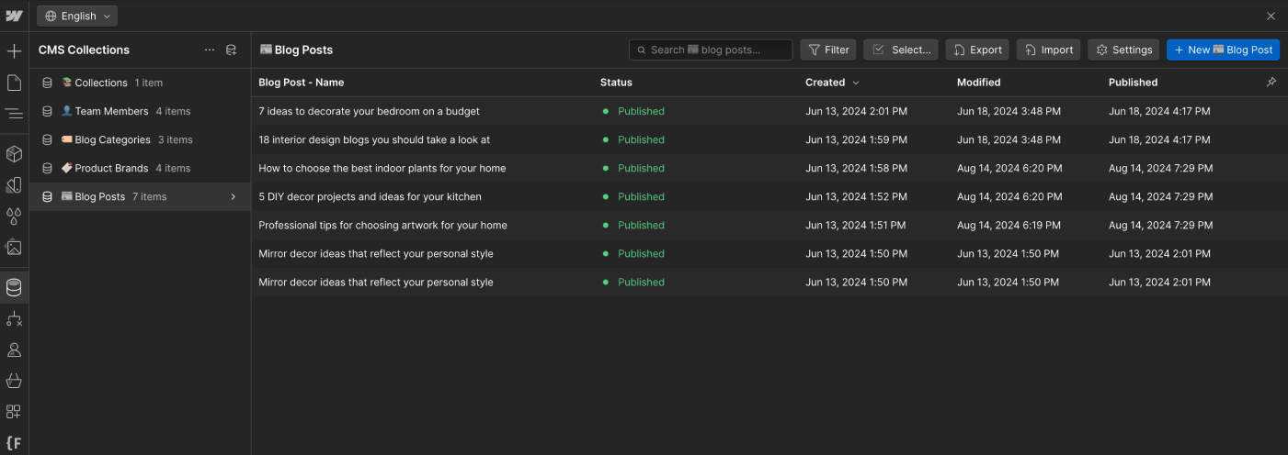1288x455 pixels.
Task: Click the New Blog Post button
Action: pyautogui.click(x=1223, y=50)
